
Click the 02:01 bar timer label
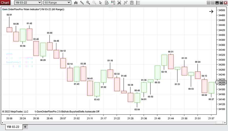click(9, 15)
